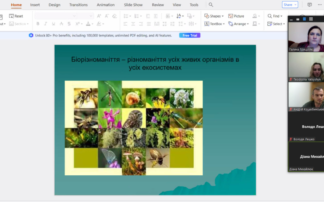Click the Select button
This screenshot has height=202, width=324.
click(276, 24)
